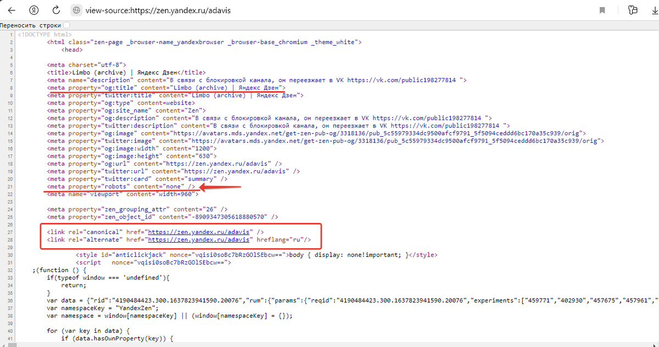Click the 'og:title' meta tag line
659x347 pixels.
point(166,87)
